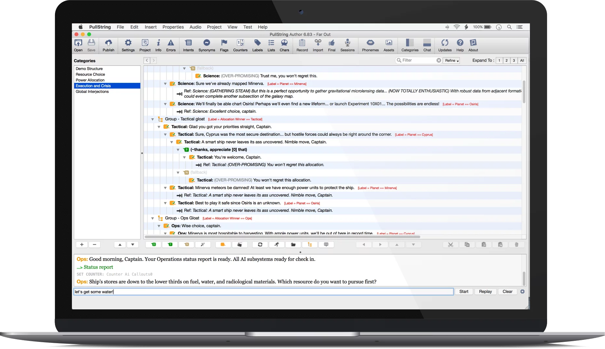Image resolution: width=605 pixels, height=349 pixels.
Task: Open the Audio menu
Action: (x=195, y=27)
